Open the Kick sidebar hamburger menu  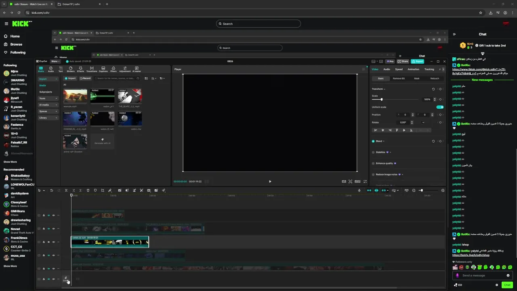(6, 24)
